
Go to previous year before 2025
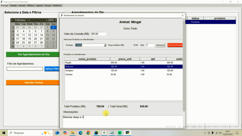pos(47,20)
